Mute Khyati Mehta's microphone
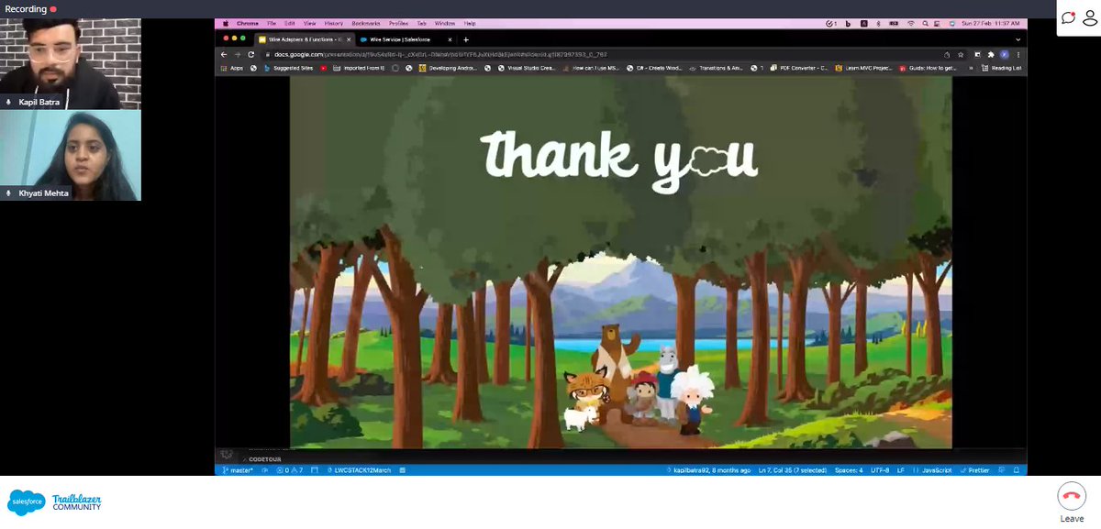This screenshot has height=529, width=1101. [x=8, y=193]
